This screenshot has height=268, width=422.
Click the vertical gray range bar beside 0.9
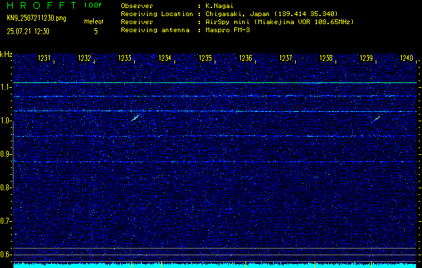13,154
